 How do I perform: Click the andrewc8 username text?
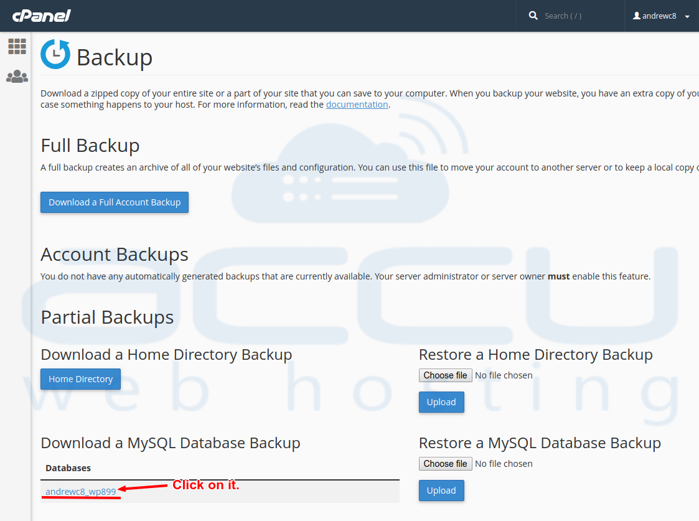point(659,16)
